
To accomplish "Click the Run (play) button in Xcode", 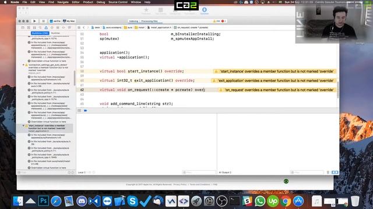I will pos(34,21).
